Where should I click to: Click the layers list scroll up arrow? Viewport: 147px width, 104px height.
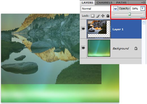(x=144, y=22)
